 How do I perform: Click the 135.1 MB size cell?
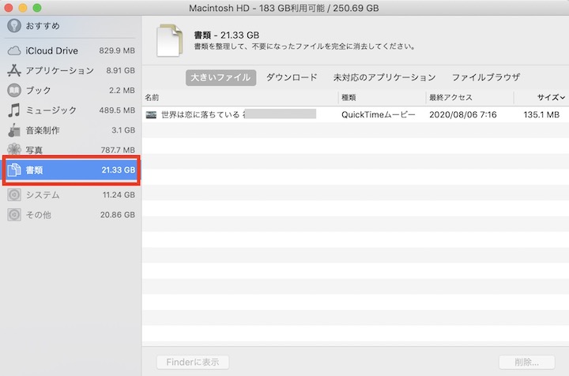541,115
